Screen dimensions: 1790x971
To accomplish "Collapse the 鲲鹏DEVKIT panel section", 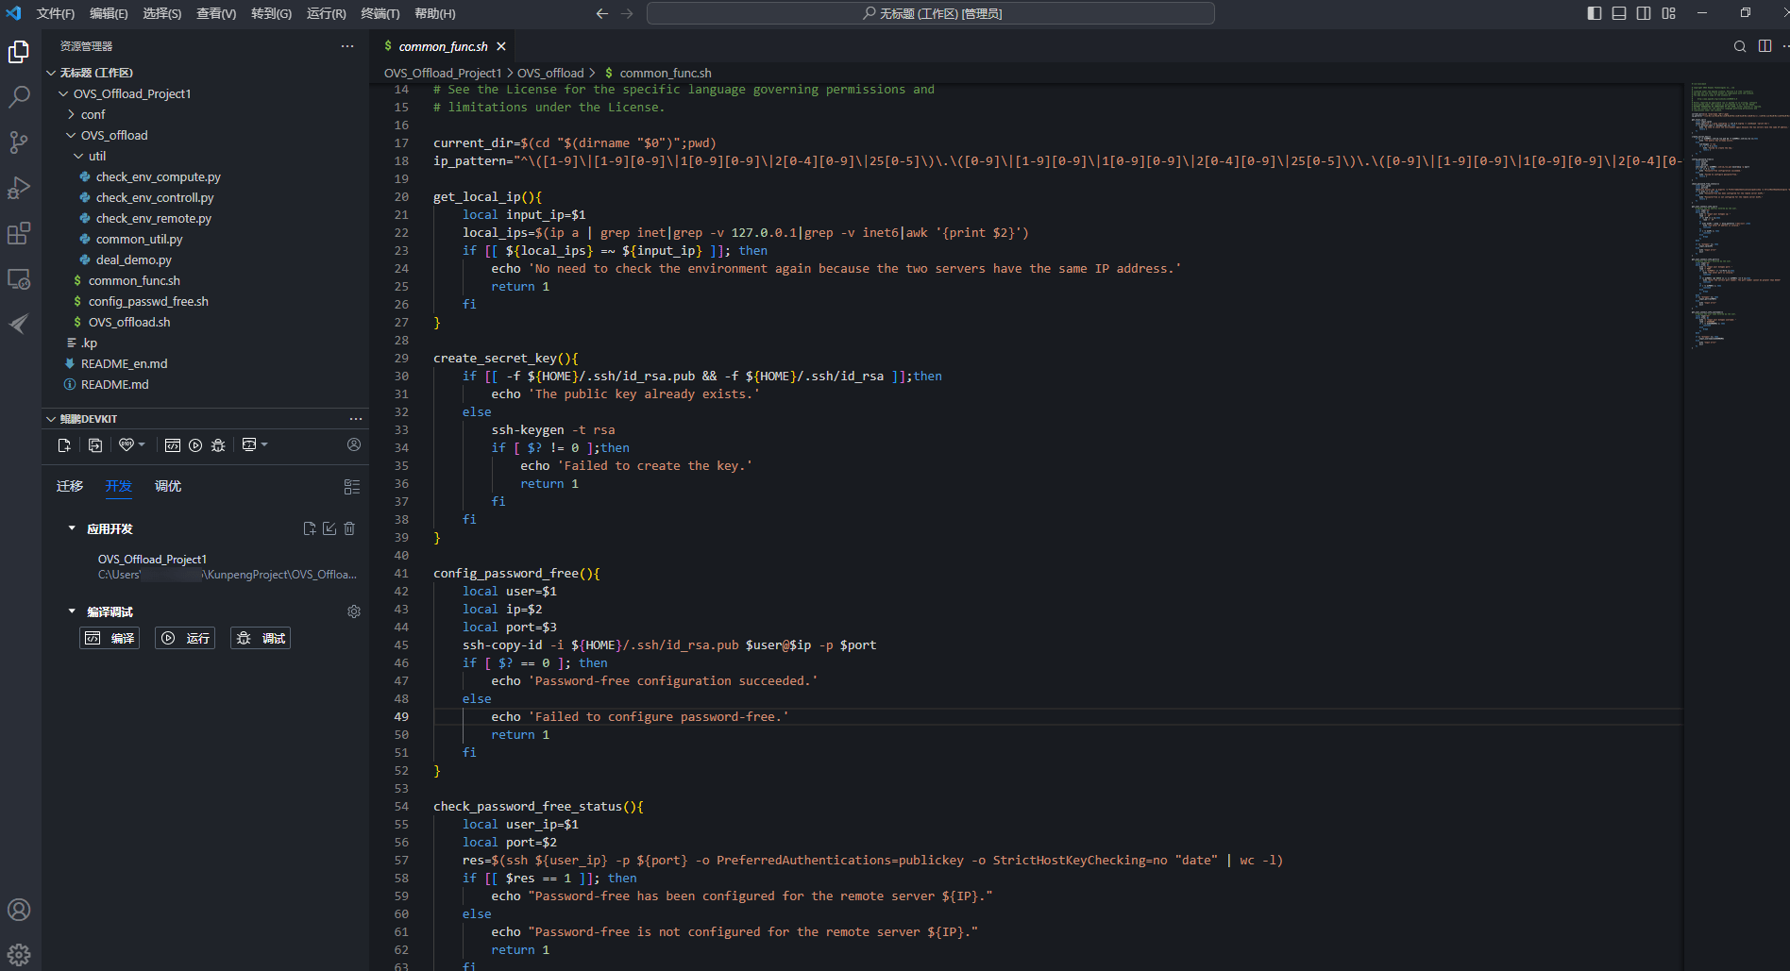I will tap(51, 419).
